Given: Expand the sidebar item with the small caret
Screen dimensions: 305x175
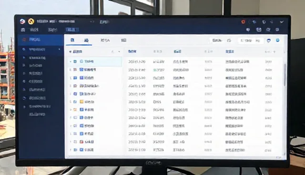Looking at the screenshot, I should (x=59, y=49).
